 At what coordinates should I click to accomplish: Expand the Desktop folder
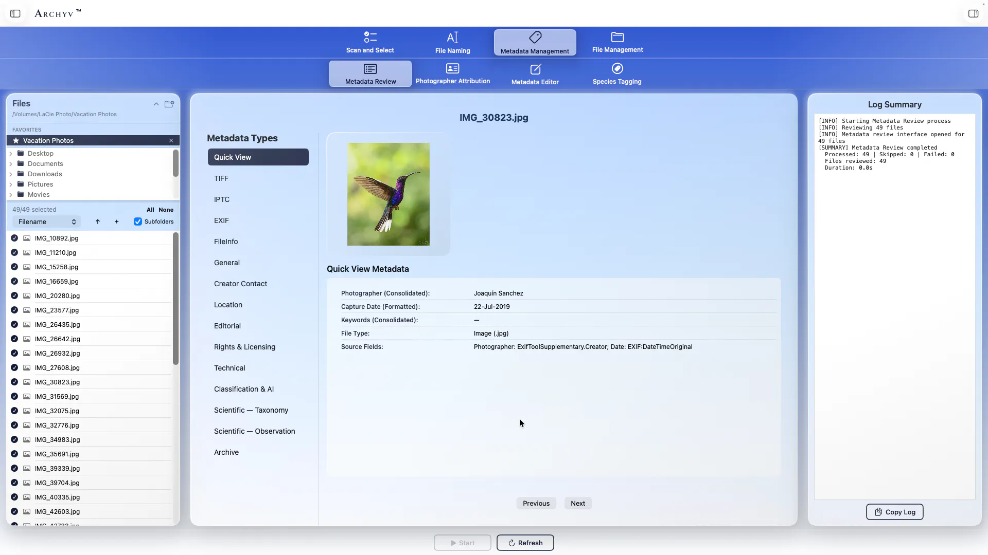[x=11, y=154]
